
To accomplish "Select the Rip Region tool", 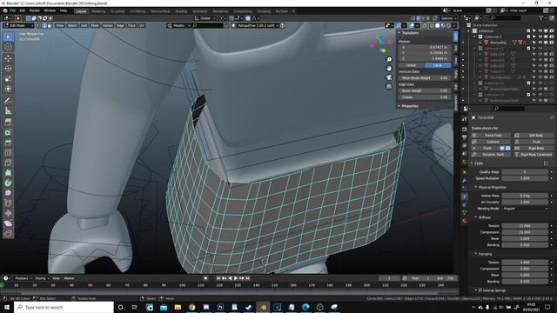I will coord(8,234).
